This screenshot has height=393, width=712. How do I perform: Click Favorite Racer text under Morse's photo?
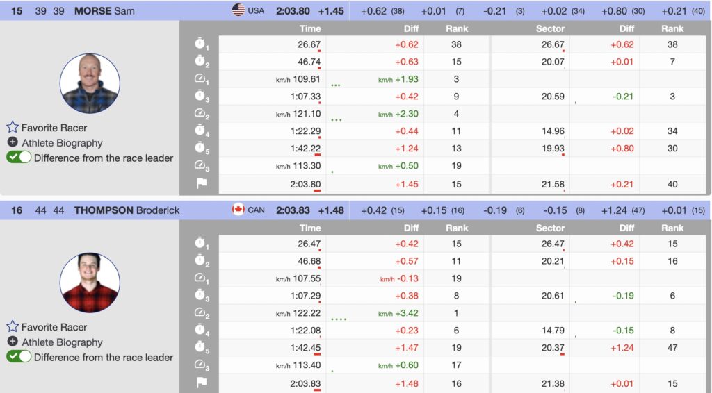(x=54, y=128)
